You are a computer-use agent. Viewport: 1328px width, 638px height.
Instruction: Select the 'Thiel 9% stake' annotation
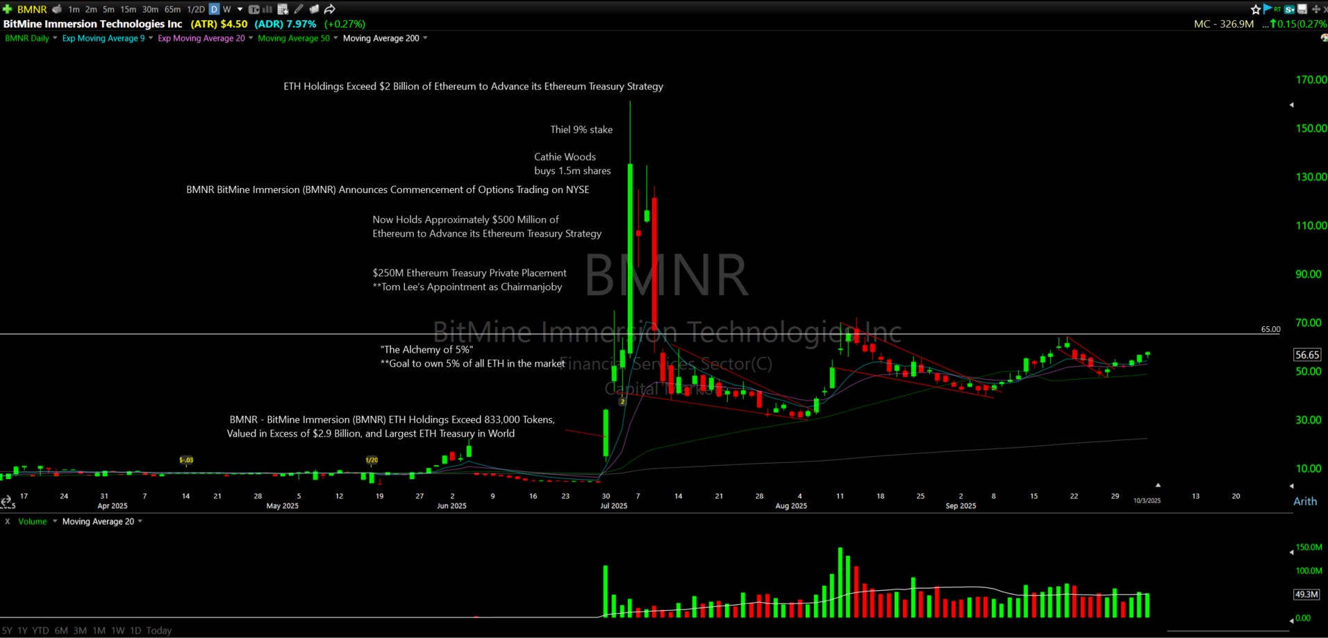(x=581, y=129)
